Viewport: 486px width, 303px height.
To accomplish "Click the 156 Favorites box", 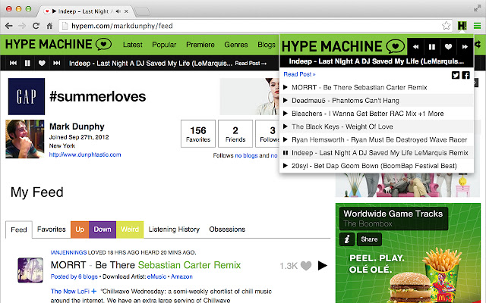I will coord(198,133).
